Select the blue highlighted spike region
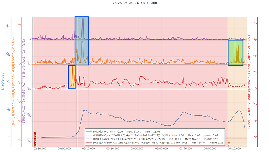This screenshot has height=152, width=269. [82, 41]
